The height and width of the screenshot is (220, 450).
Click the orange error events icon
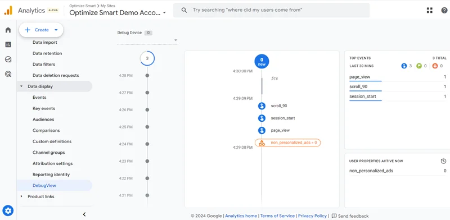[435, 66]
